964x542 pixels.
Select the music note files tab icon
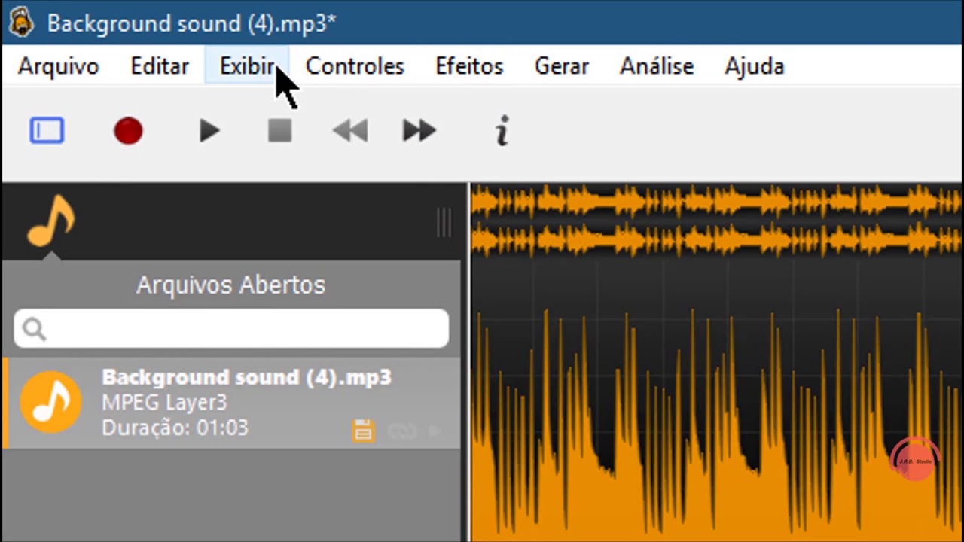tap(50, 221)
